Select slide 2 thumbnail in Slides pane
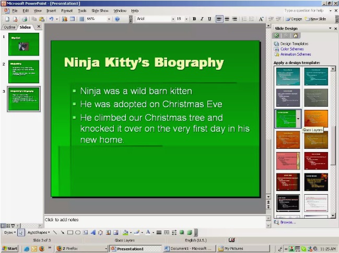This screenshot has height=253, width=339. coord(24,71)
